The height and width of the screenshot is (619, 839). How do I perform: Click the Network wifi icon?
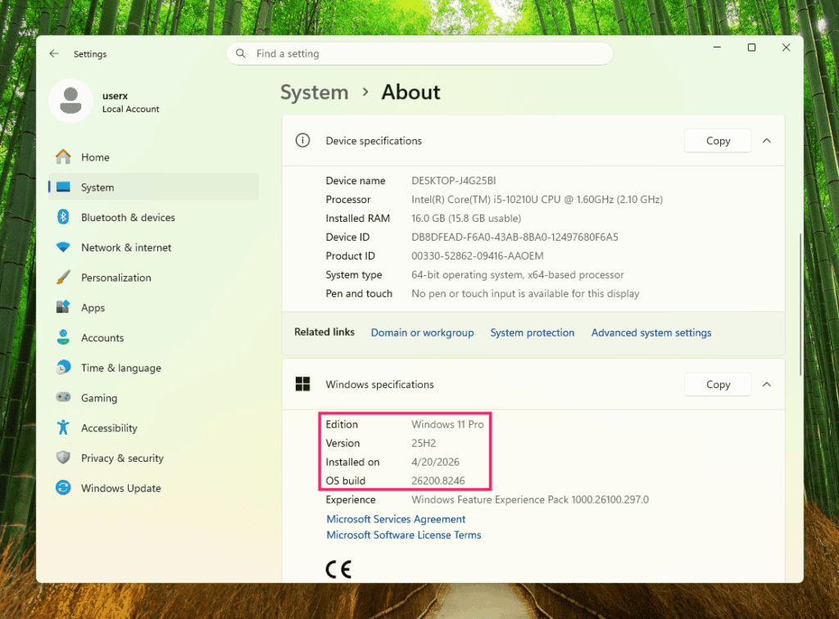tap(63, 247)
